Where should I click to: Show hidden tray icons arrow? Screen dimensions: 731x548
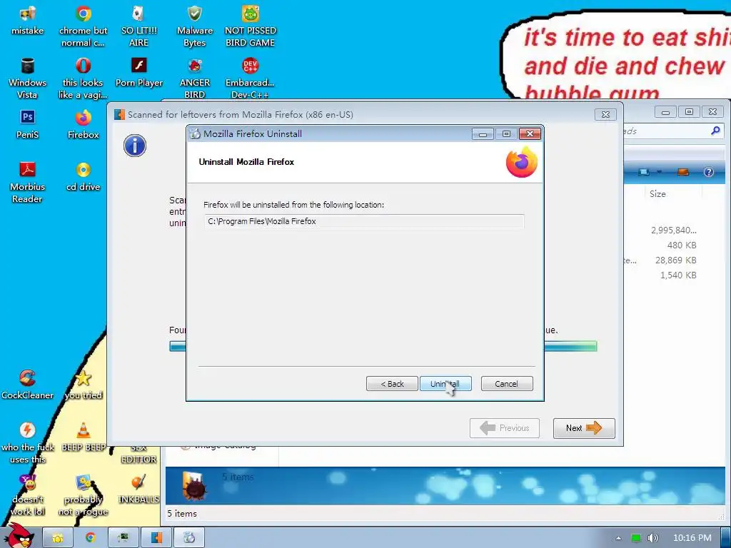(x=618, y=538)
